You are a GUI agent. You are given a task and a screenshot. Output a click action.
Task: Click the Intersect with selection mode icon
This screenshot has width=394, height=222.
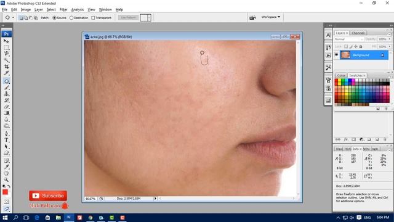tap(36, 18)
